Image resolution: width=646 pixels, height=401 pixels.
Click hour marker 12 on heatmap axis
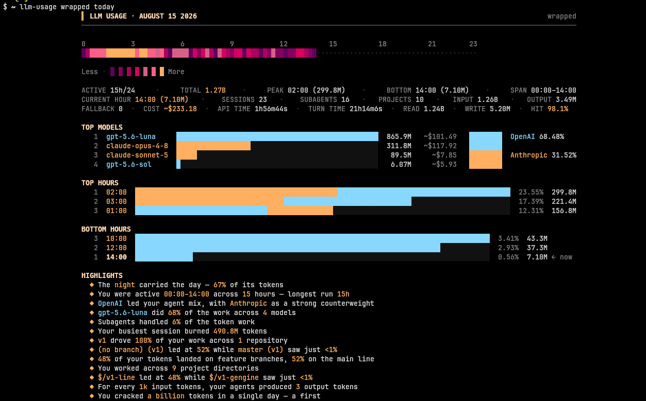pos(284,44)
